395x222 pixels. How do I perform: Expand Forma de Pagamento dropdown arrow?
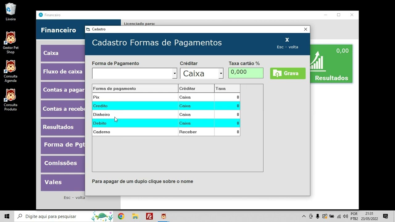click(175, 73)
